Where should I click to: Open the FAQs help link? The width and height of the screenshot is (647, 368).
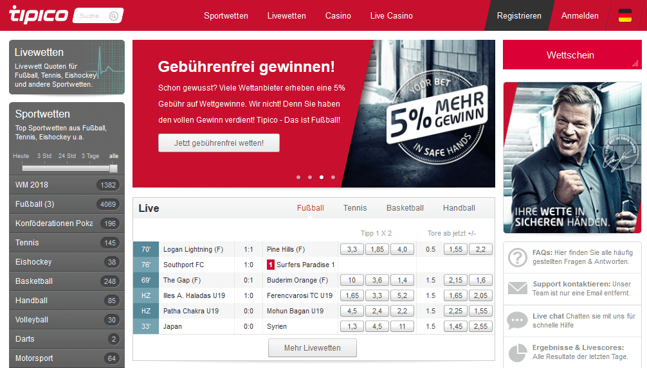point(582,257)
